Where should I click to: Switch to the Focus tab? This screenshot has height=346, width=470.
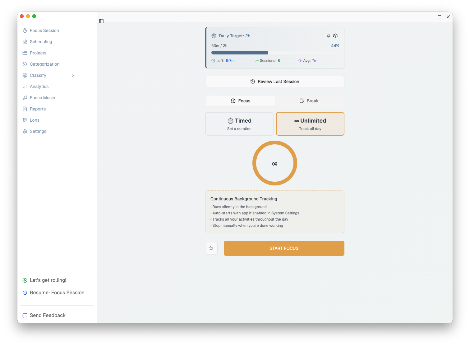(241, 101)
